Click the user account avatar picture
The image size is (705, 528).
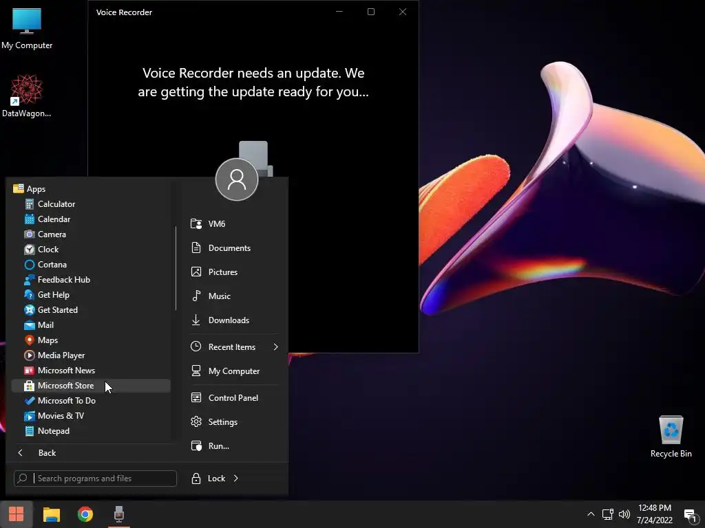[237, 179]
